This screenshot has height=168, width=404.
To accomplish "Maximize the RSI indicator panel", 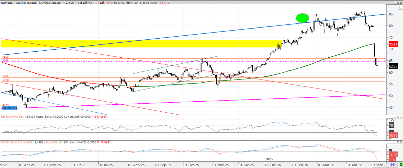I will tap(398, 117).
